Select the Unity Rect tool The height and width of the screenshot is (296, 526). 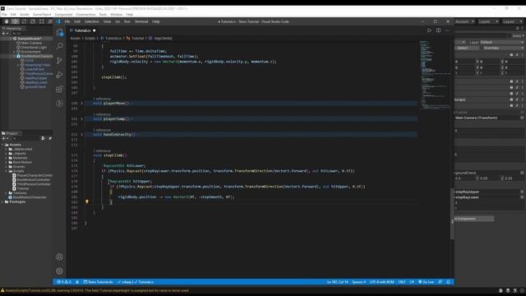point(42,21)
